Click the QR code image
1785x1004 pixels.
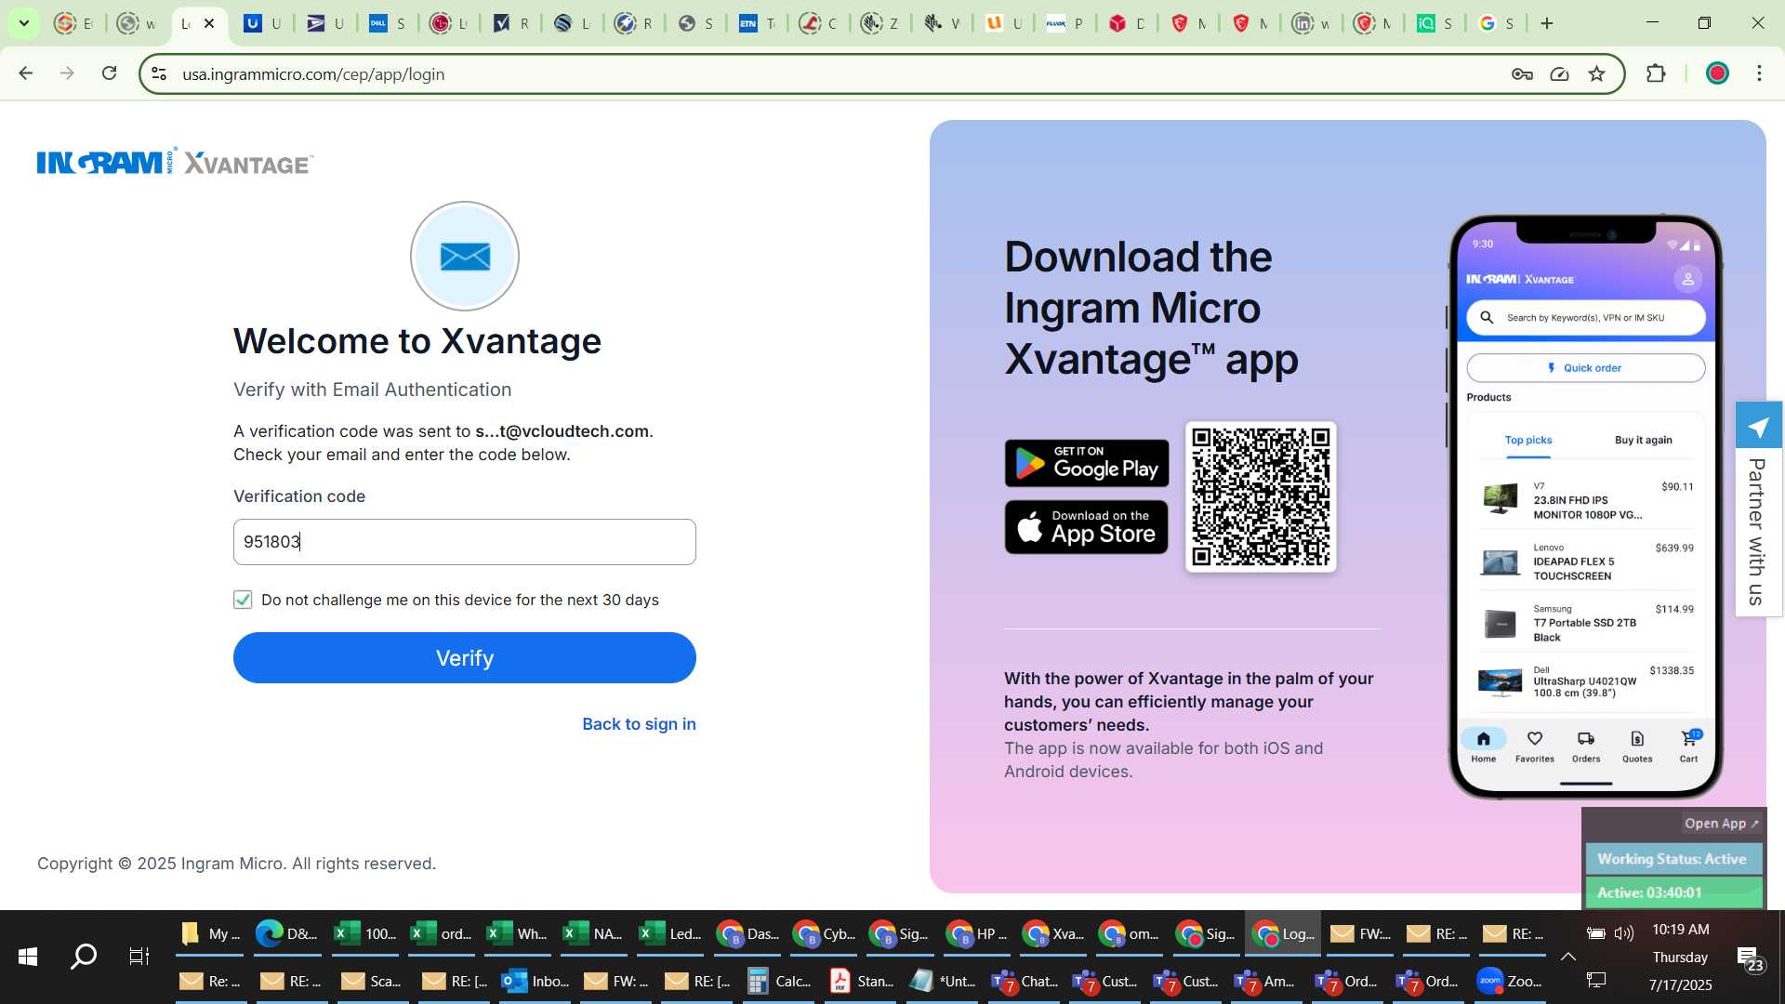click(1261, 496)
